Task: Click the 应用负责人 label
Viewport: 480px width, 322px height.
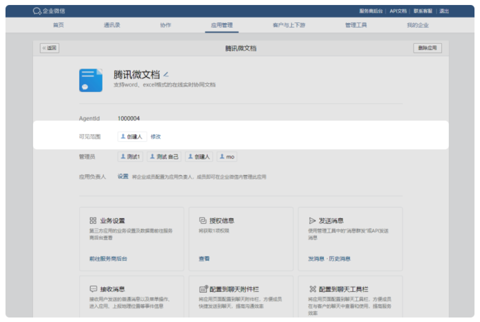Action: 92,176
